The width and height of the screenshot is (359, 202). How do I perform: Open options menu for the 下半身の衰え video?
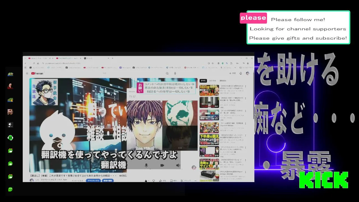[246, 136]
